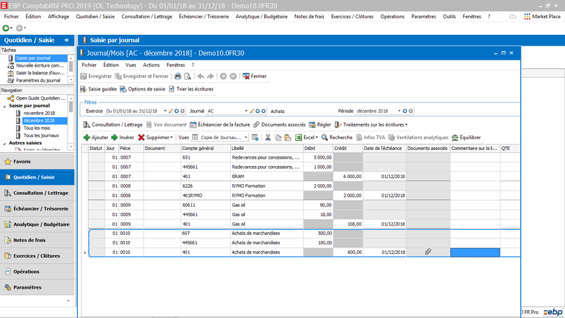Image resolution: width=565 pixels, height=318 pixels.
Task: Open the print preview icon
Action: (187, 76)
